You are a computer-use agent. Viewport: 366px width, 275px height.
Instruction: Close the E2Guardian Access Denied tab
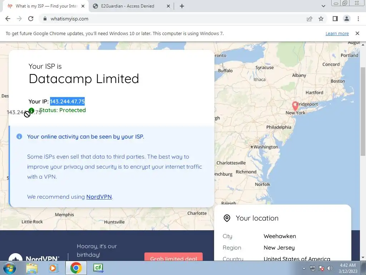168,6
